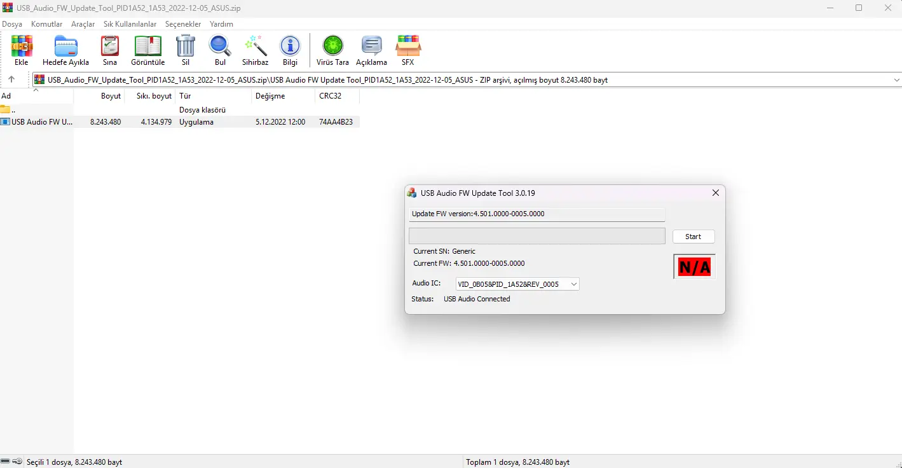Click the 'Current FW: 4.501.0000-0005.0000' text
Image resolution: width=902 pixels, height=468 pixels.
(x=469, y=263)
